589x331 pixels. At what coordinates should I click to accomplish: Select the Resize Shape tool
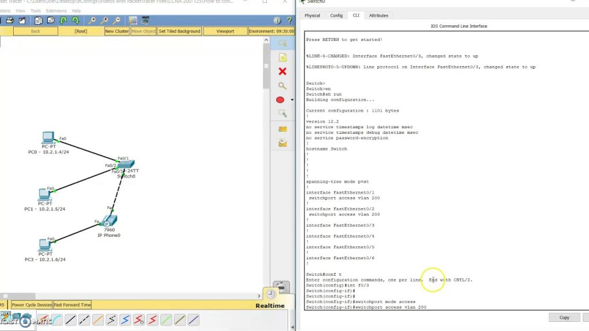(282, 114)
